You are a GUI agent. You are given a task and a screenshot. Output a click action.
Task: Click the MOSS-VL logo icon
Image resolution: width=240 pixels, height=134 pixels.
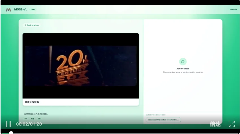pos(8,10)
